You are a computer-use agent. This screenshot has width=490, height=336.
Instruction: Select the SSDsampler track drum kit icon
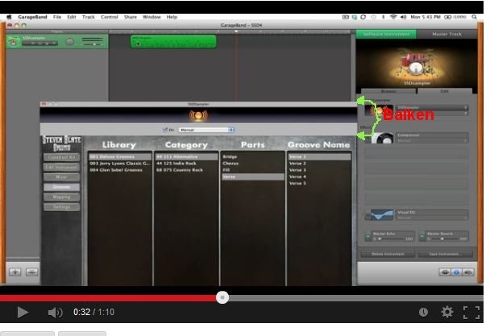coord(14,41)
